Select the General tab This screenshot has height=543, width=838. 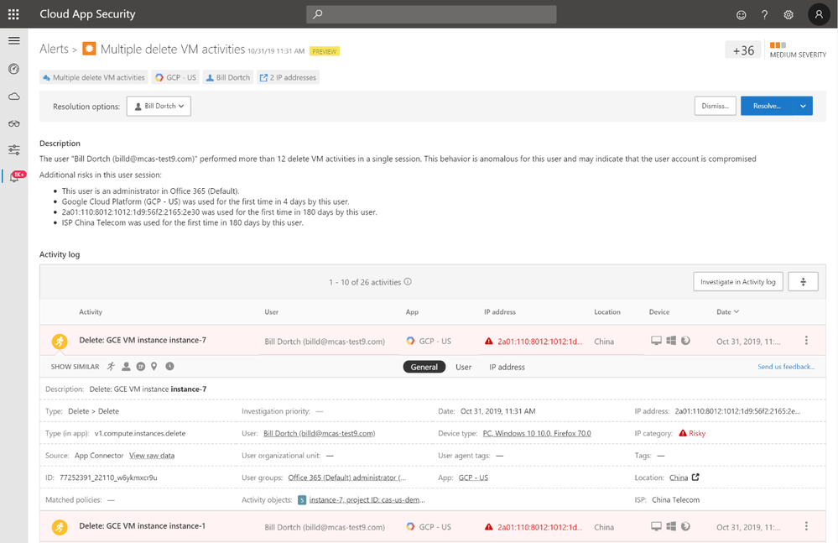pyautogui.click(x=424, y=367)
